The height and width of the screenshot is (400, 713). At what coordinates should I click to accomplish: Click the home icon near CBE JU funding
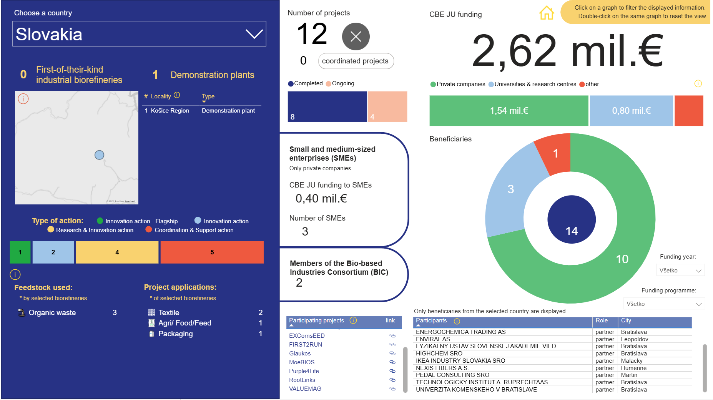(x=546, y=13)
